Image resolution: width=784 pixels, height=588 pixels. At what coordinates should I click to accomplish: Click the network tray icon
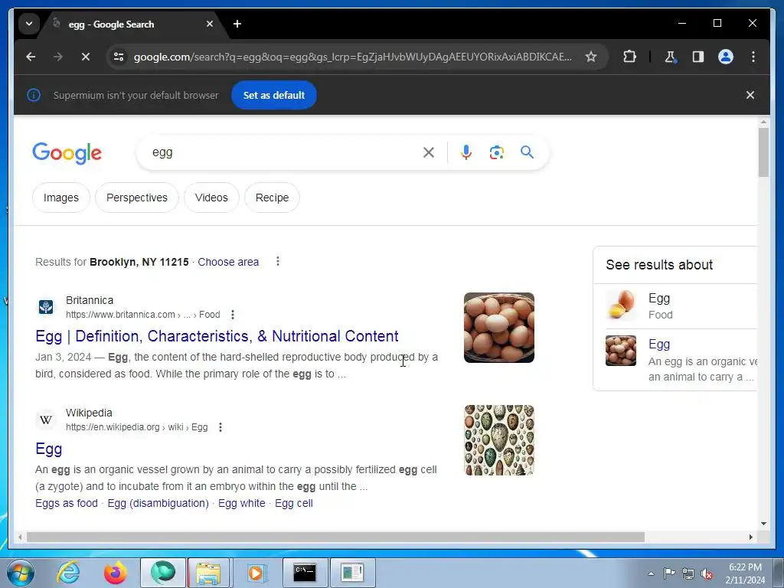(x=688, y=573)
